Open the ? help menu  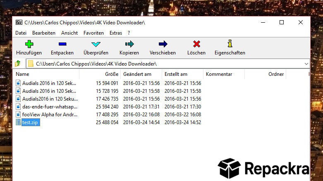pos(129,33)
